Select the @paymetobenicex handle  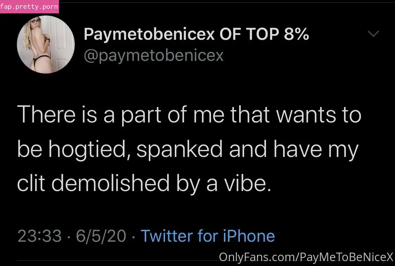pos(154,56)
